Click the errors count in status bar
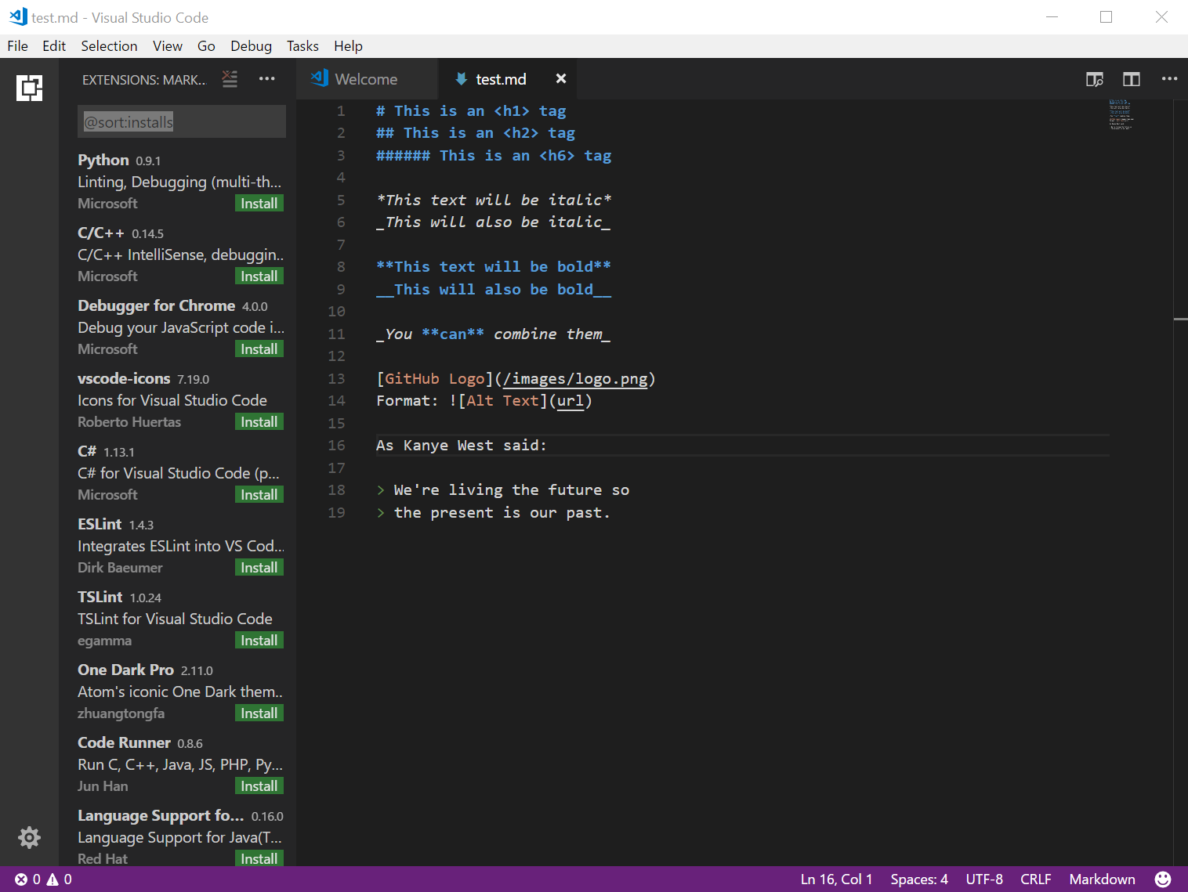The image size is (1188, 892). [x=28, y=879]
